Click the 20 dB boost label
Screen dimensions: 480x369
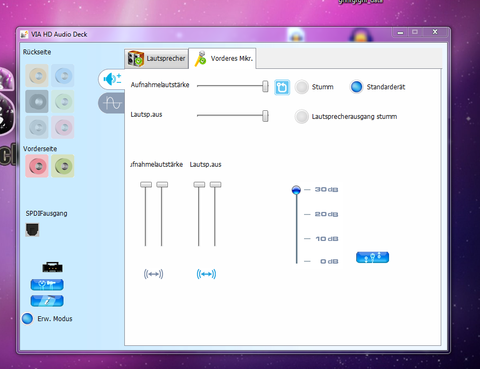326,214
